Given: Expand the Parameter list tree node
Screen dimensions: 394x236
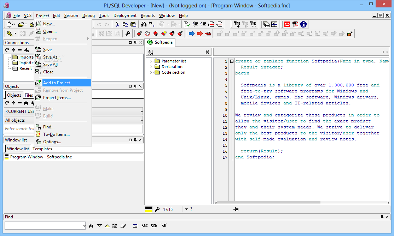Looking at the screenshot, I should pyautogui.click(x=151, y=61).
